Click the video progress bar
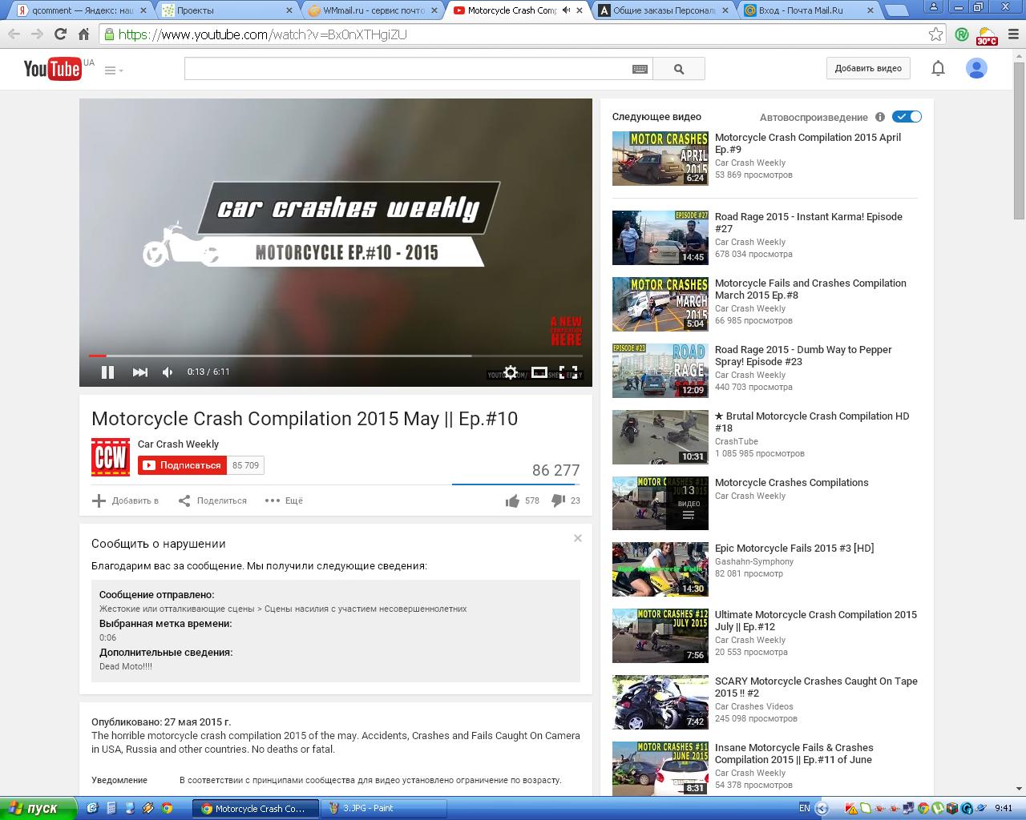1026x820 pixels. (x=336, y=356)
